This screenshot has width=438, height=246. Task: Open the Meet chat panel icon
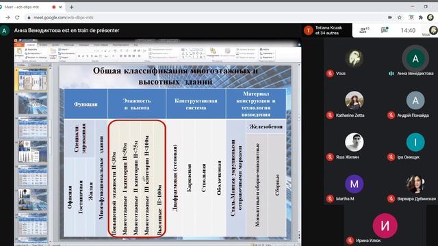(x=385, y=30)
